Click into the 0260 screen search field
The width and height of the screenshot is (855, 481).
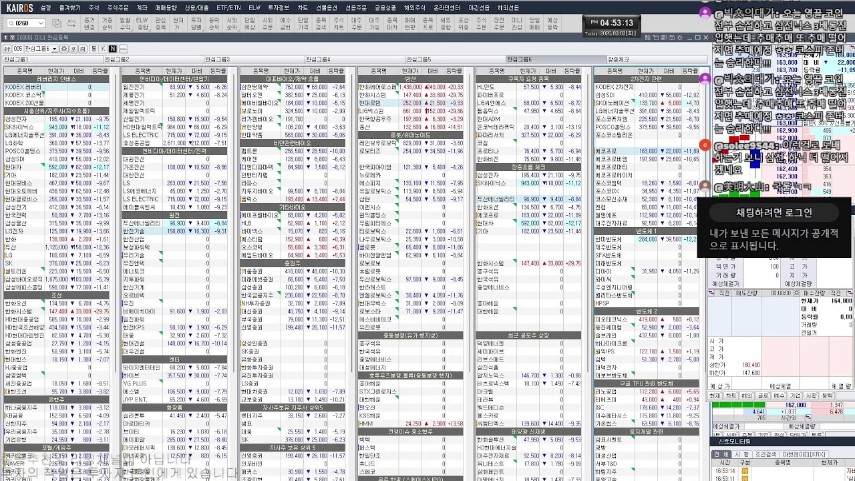pyautogui.click(x=25, y=23)
